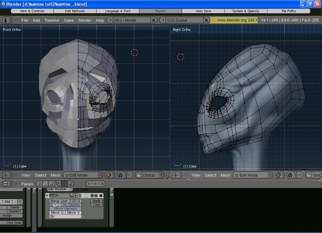
Task: Open the Global orientation dropdown in Front Ortho
Action: 153,175
